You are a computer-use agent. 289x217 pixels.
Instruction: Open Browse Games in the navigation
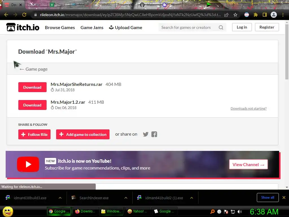click(60, 27)
